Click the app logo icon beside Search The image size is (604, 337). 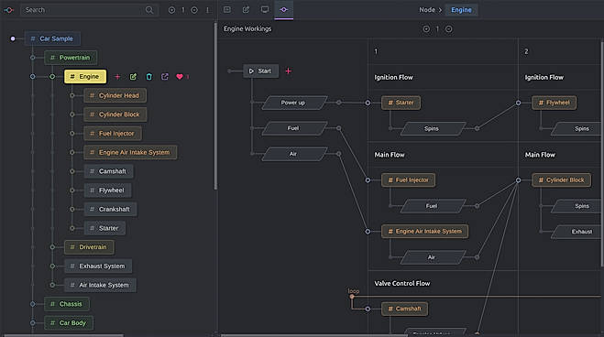8,10
